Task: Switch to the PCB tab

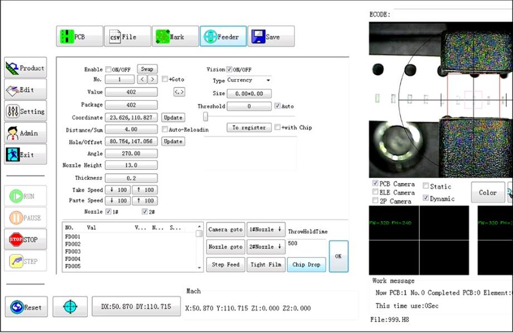Action: tap(80, 37)
